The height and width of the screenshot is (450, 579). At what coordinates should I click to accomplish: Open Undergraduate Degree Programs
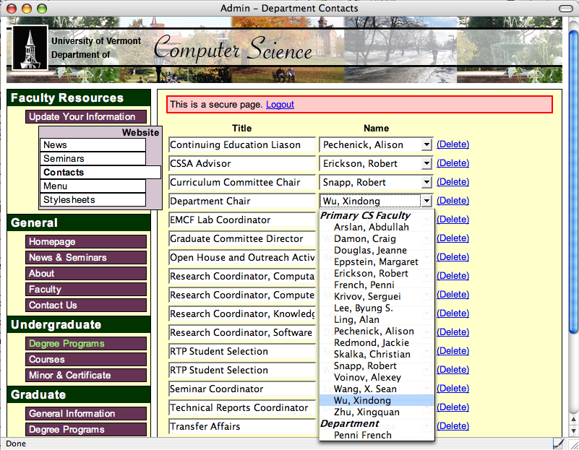86,343
